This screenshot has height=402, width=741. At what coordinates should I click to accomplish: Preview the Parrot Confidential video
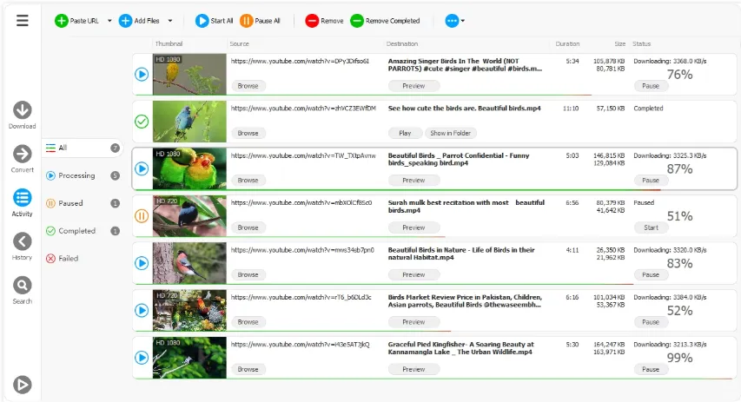point(414,181)
